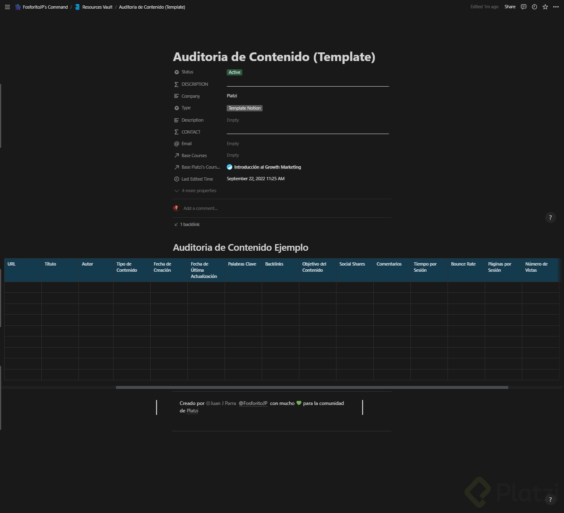
Task: Expand the 4 more properties list
Action: tap(195, 191)
